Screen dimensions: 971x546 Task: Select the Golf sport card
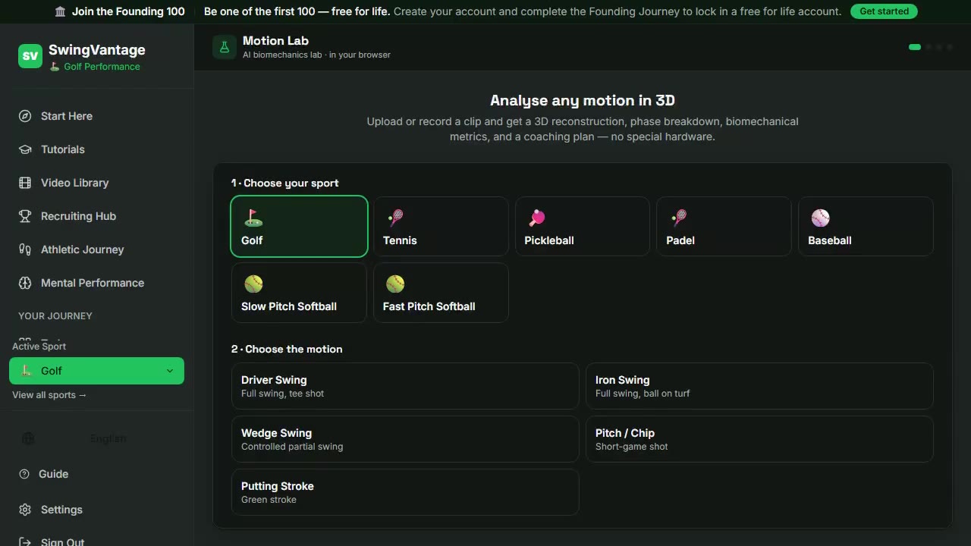(x=299, y=227)
